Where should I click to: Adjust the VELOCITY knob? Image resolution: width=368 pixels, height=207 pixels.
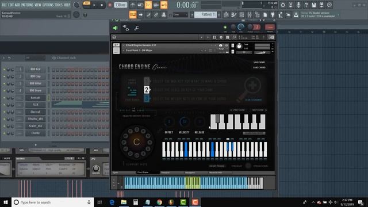pyautogui.click(x=184, y=122)
